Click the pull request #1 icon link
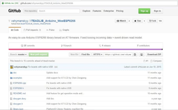 pos(146,61)
